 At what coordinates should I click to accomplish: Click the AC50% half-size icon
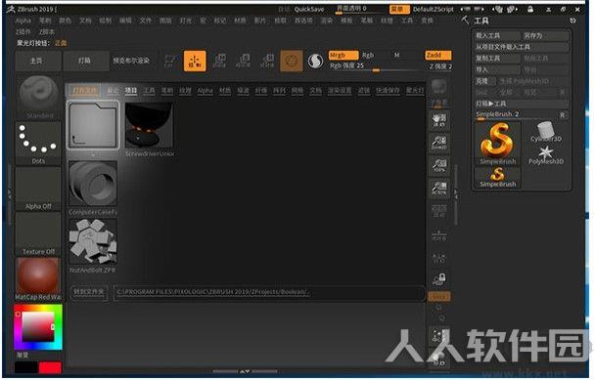click(439, 188)
